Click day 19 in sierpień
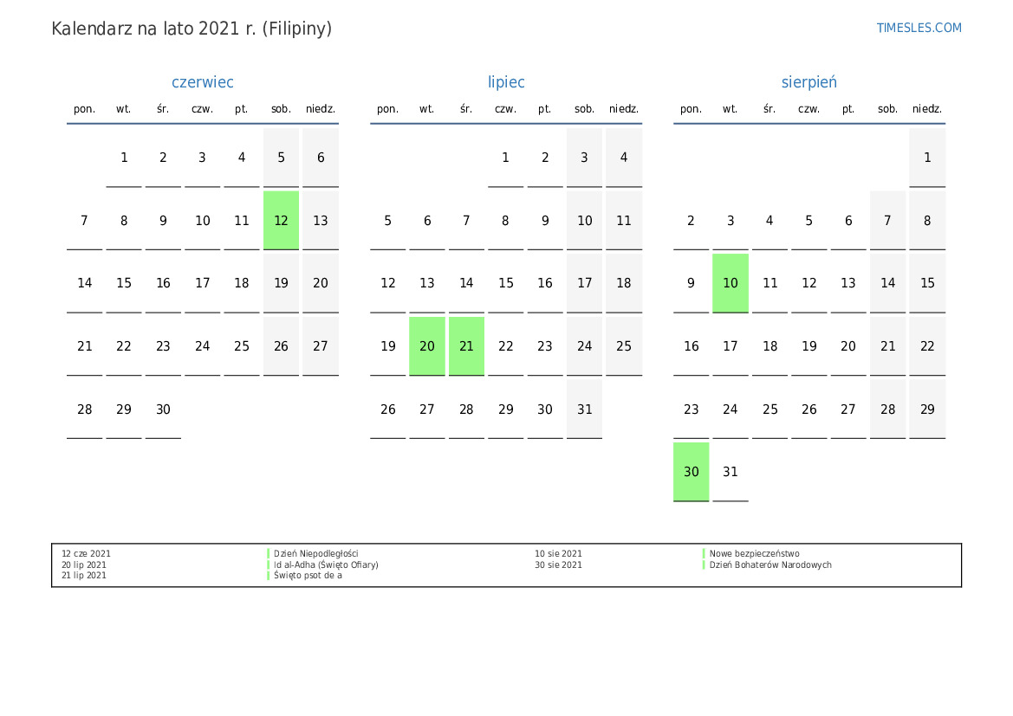 point(808,346)
